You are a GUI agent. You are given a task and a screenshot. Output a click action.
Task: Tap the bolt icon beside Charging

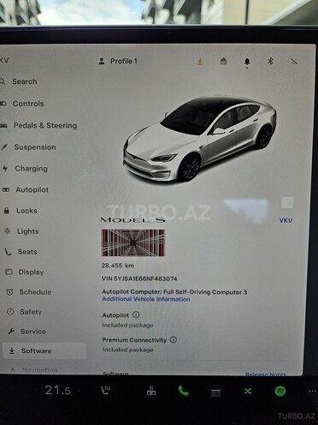click(5, 168)
